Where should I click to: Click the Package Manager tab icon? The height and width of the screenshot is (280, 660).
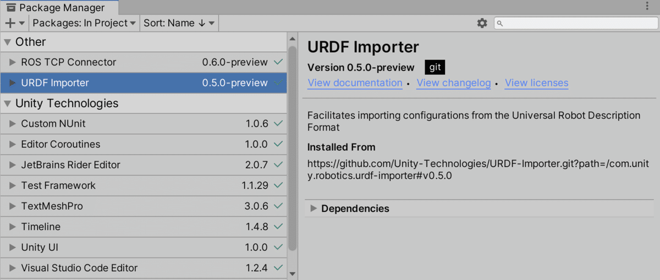point(11,7)
